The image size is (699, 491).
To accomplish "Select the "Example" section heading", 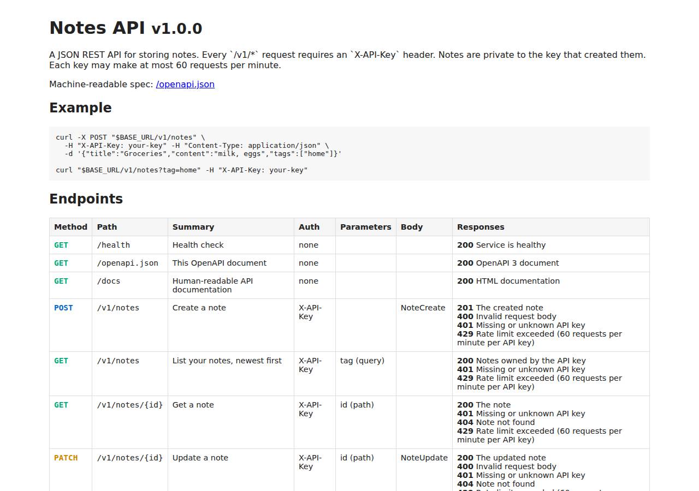I will [x=80, y=107].
